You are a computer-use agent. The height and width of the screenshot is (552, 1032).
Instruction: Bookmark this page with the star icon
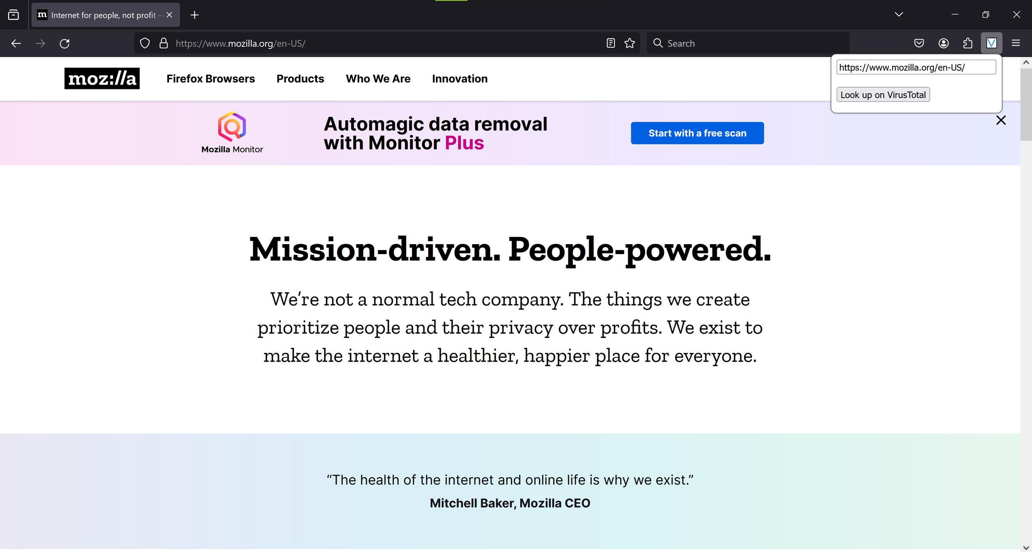pos(630,43)
